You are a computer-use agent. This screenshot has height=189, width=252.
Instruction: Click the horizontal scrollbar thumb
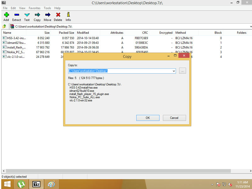click(x=118, y=171)
